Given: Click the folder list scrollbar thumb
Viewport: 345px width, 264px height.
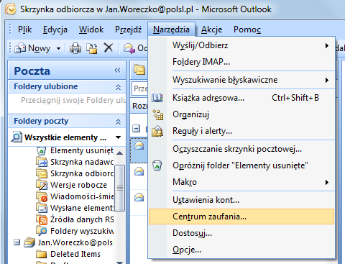Looking at the screenshot, I should (x=119, y=188).
